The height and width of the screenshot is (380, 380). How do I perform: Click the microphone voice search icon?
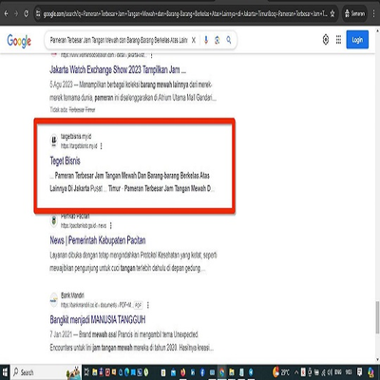[x=206, y=40]
